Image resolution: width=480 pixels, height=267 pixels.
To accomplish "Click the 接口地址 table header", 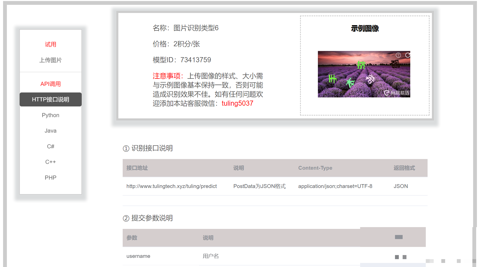I will (x=137, y=168).
